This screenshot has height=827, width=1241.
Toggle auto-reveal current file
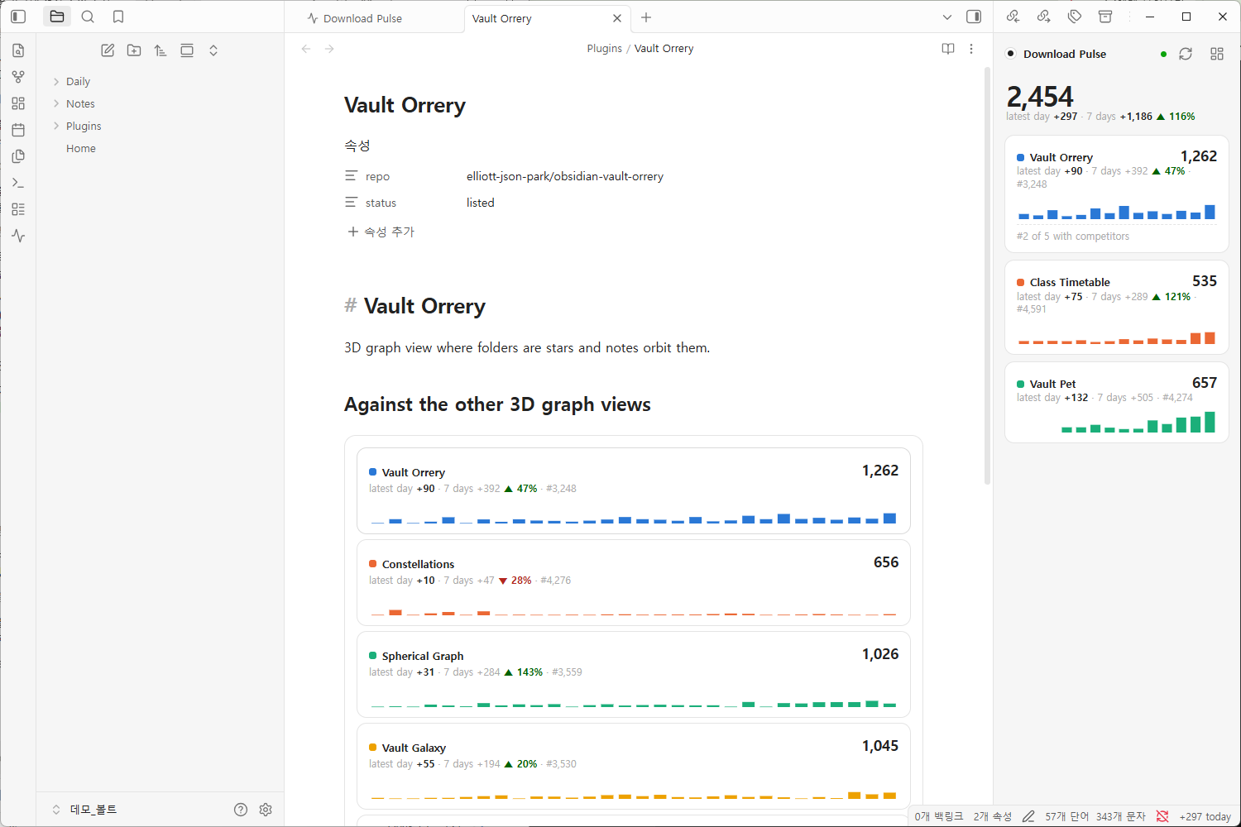coord(187,50)
